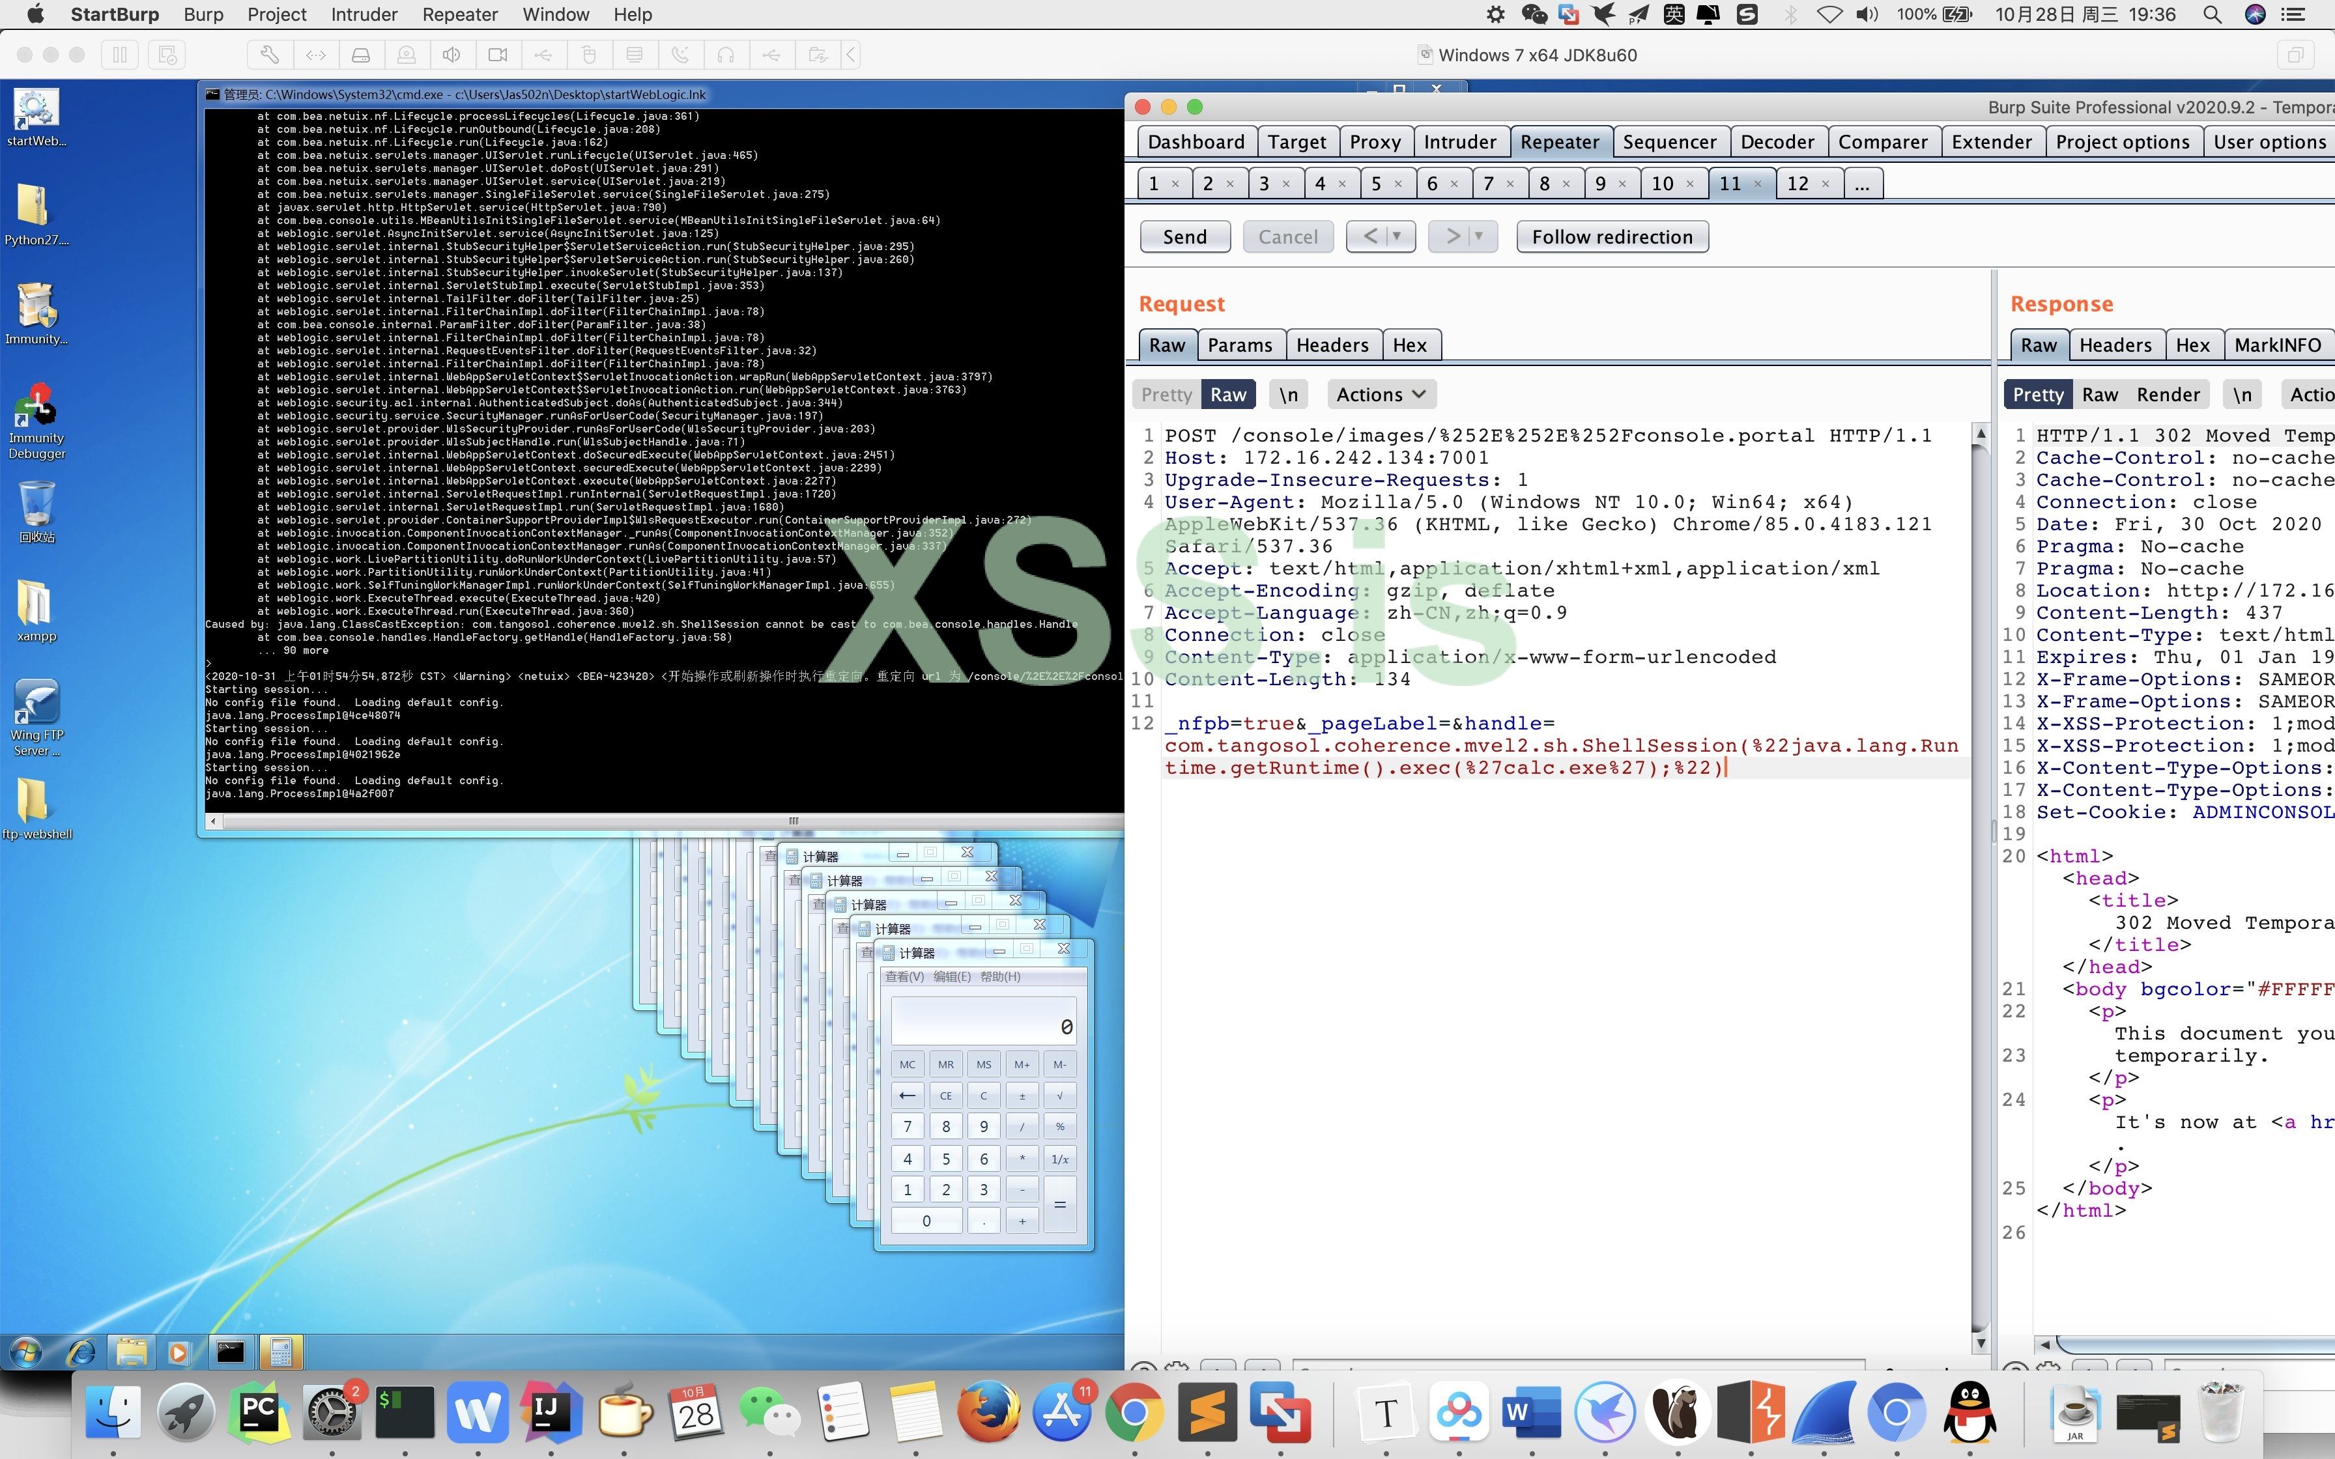Click the Windows Start orb button
The width and height of the screenshot is (2335, 1459).
[26, 1352]
